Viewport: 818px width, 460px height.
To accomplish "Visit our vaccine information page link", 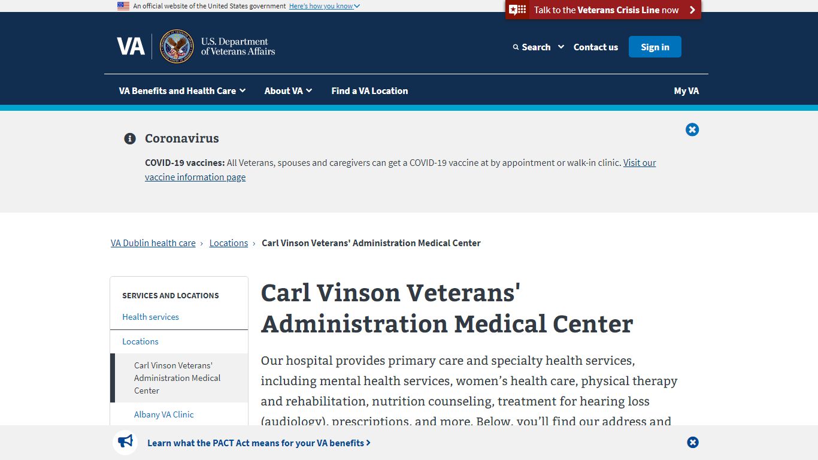I will tap(400, 170).
